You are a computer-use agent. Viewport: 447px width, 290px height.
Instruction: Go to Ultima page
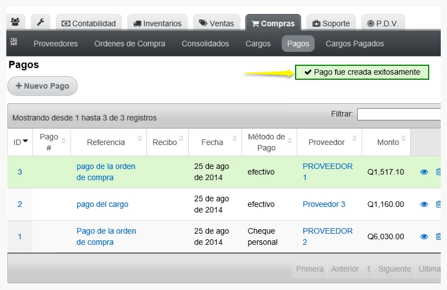point(429,269)
